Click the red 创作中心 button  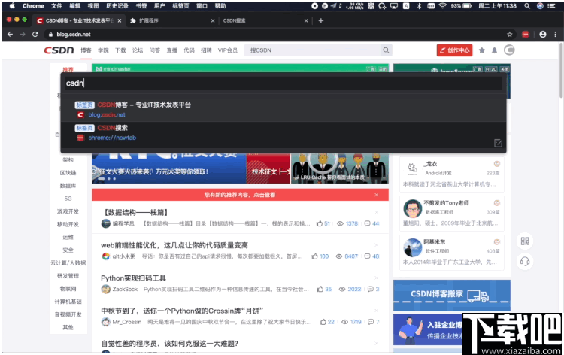(455, 50)
